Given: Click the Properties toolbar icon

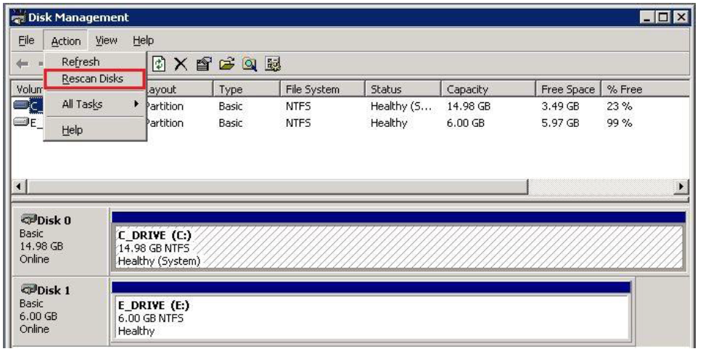Looking at the screenshot, I should point(204,64).
